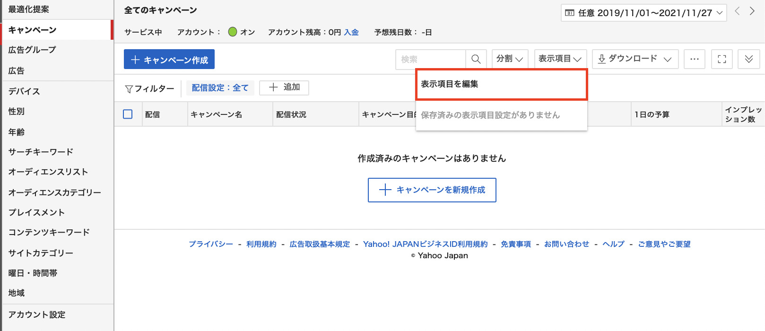The width and height of the screenshot is (765, 331).
Task: Click the 入金 deposit link
Action: (x=351, y=32)
